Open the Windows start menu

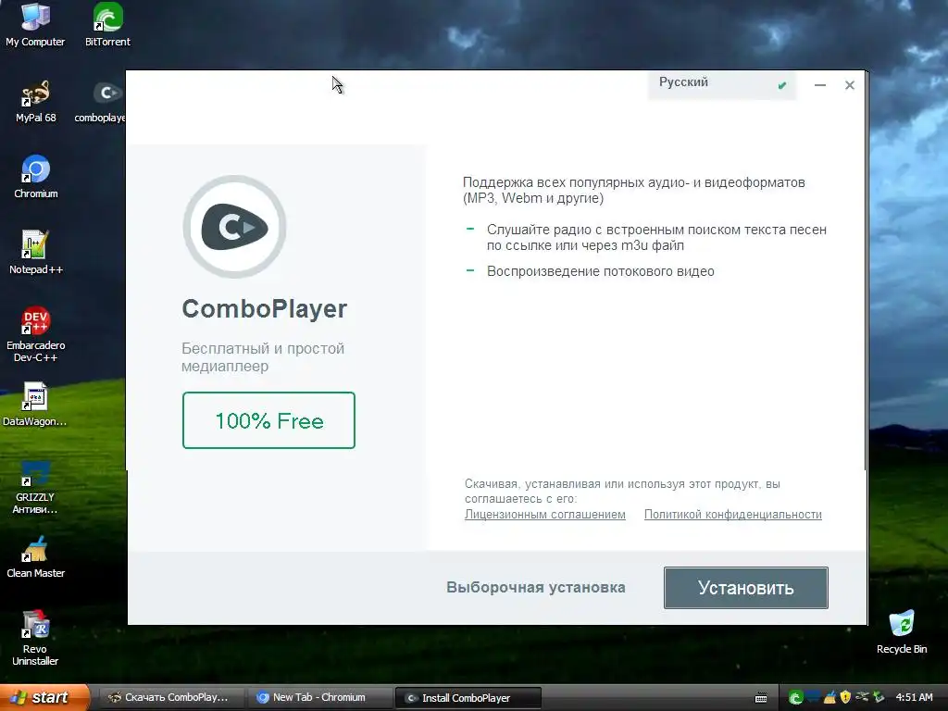[x=44, y=698]
